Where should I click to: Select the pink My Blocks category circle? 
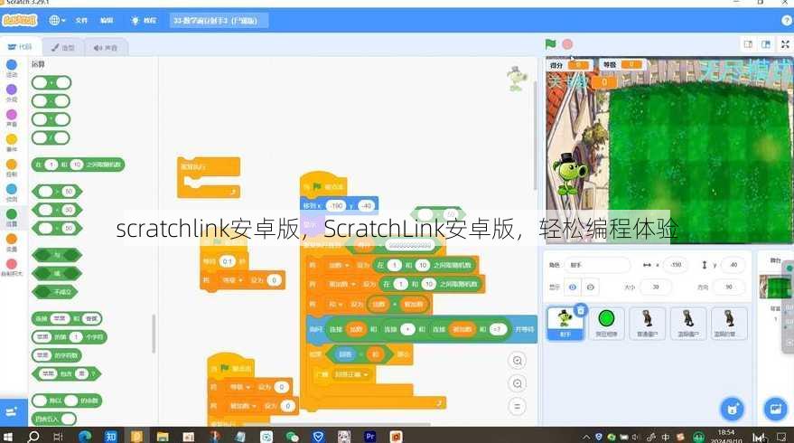[12, 264]
